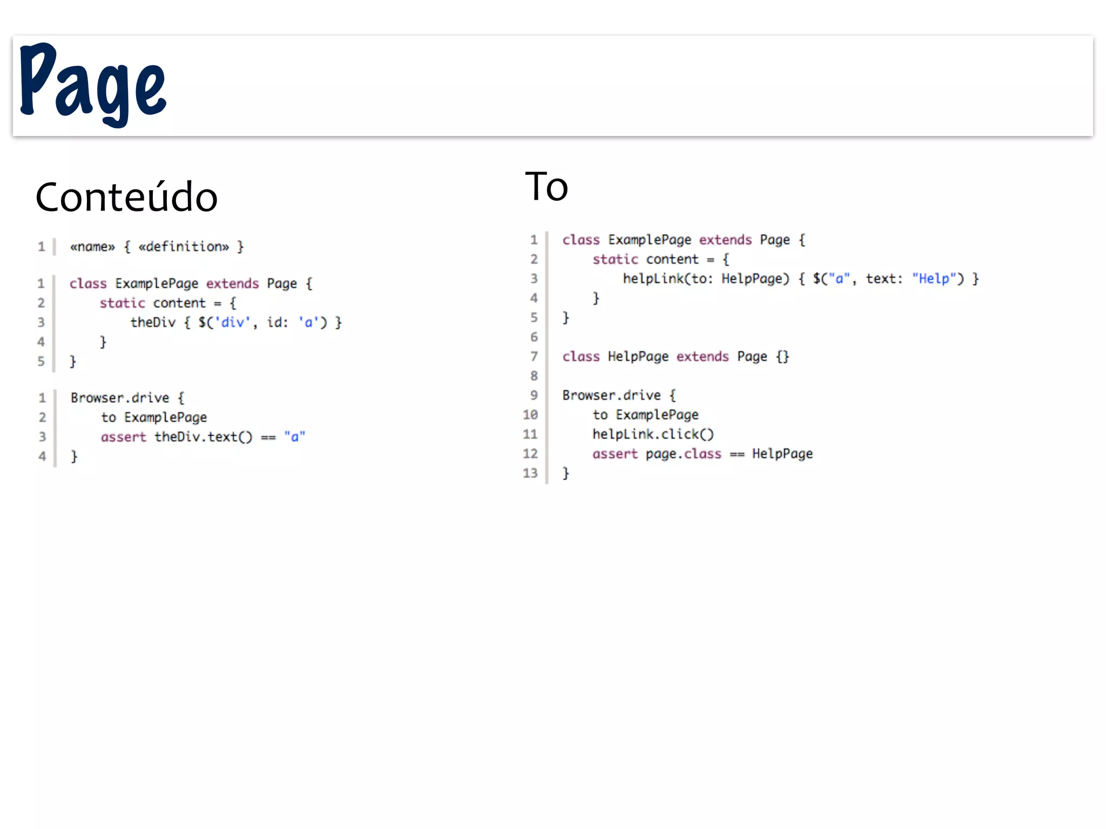
Task: Click 'Browser.drive {' in left code block
Action: click(127, 398)
